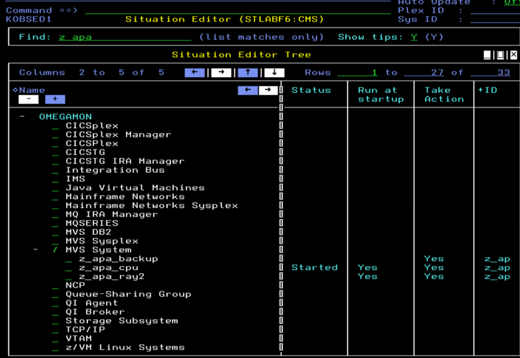Viewport: 520px width, 358px height.
Task: Minimize the Situation Editor Tree panel
Action: click(x=487, y=55)
